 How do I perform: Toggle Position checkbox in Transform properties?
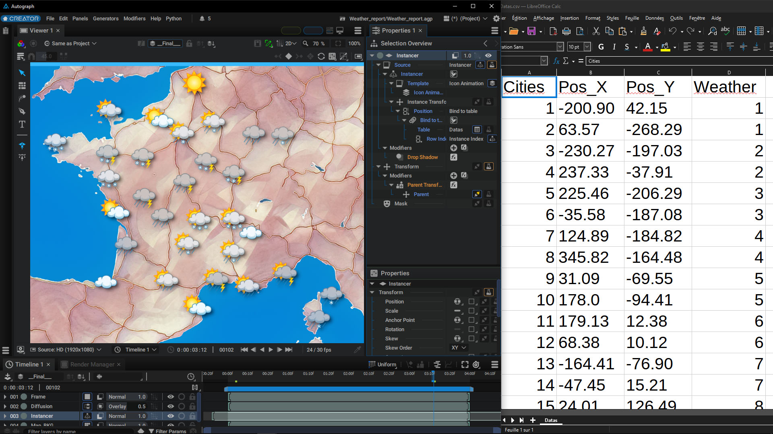(x=471, y=301)
